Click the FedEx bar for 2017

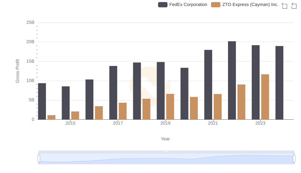tap(113, 93)
